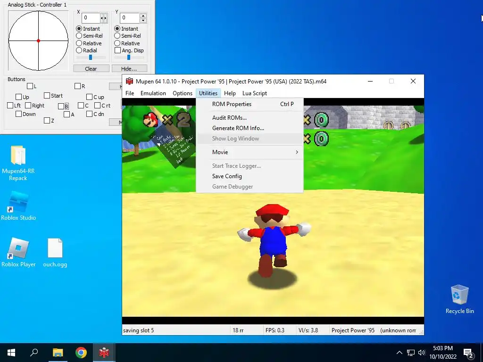Open network status tray icon
Viewport: 483px width, 362px height.
click(411, 353)
